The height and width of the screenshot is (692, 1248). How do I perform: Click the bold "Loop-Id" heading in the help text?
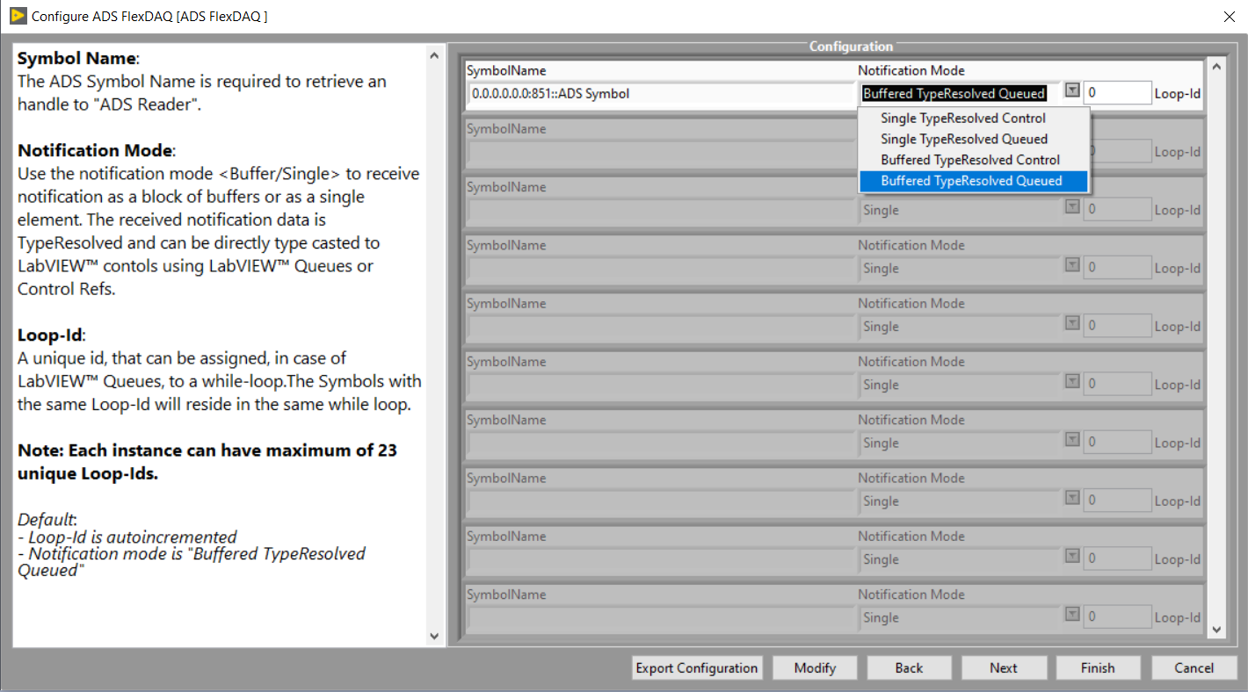coord(50,335)
